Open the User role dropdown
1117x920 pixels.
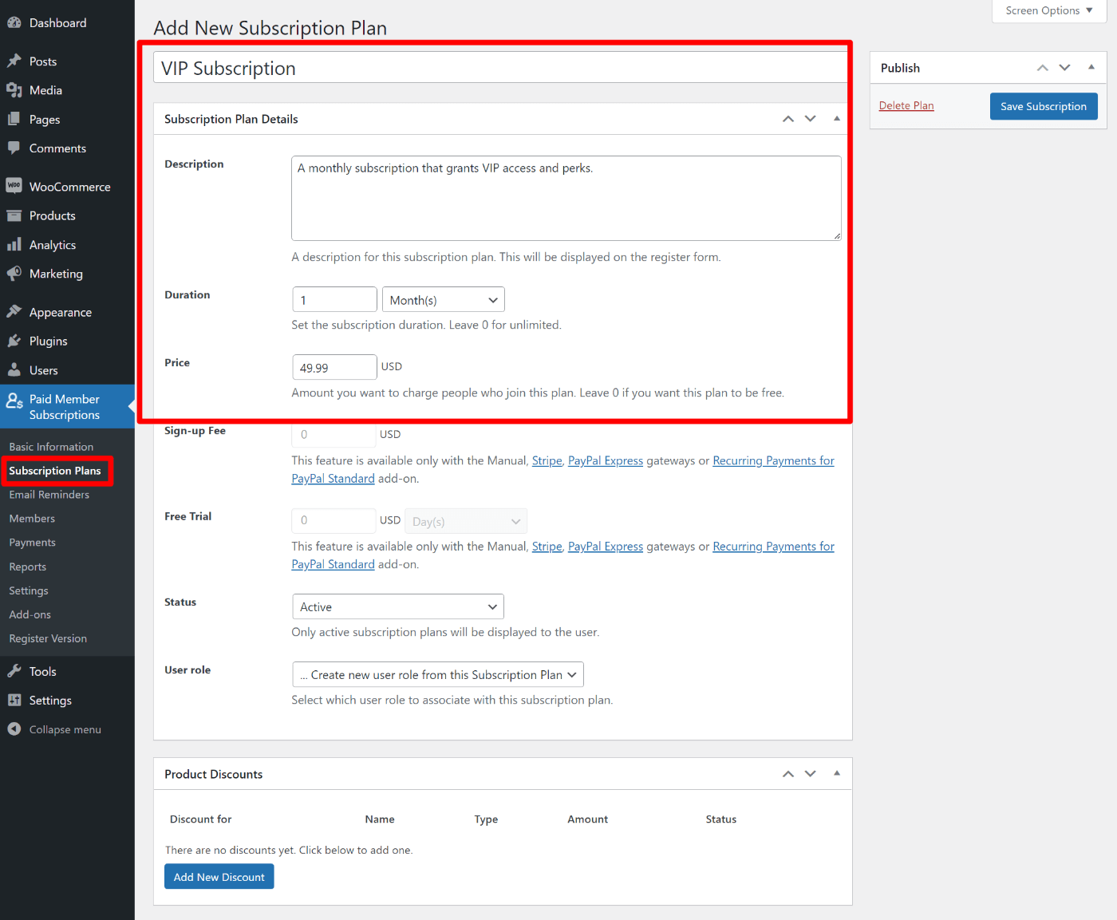(438, 675)
